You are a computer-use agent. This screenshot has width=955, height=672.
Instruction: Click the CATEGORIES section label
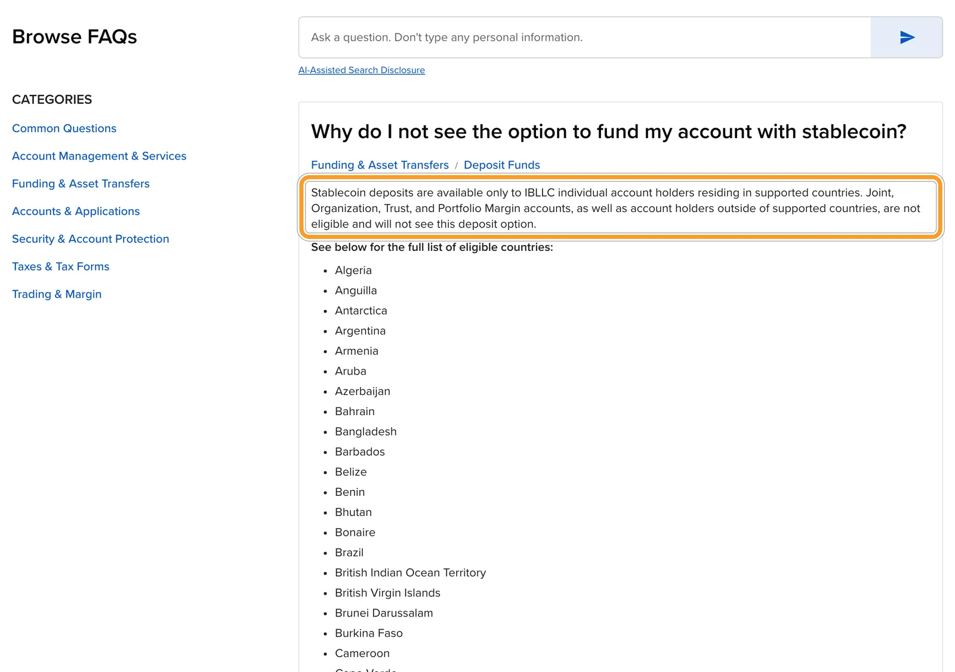coord(52,99)
